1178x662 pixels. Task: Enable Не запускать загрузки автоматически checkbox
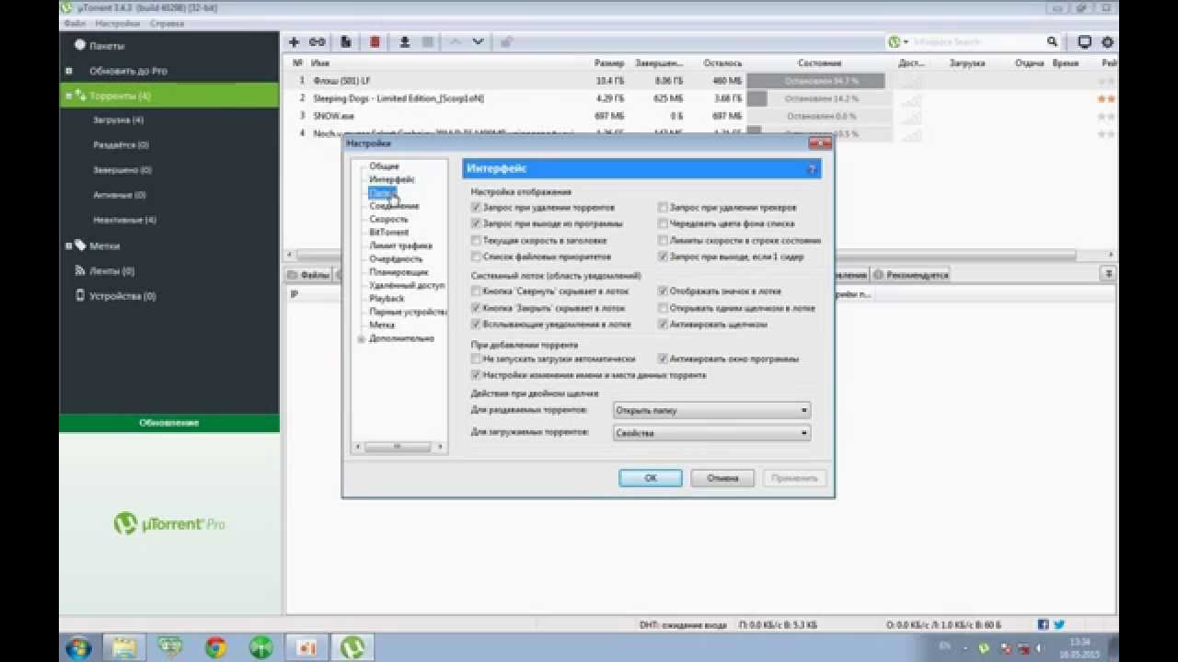point(476,359)
